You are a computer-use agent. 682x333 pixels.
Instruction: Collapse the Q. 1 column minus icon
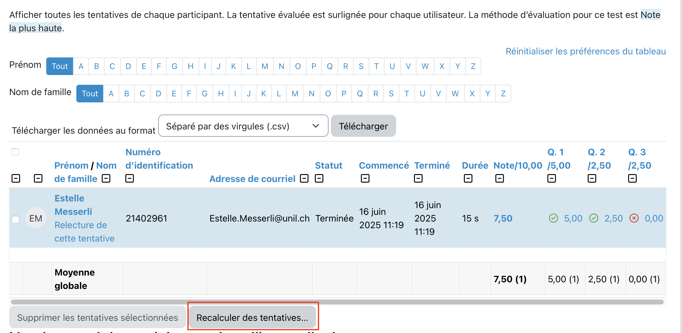pos(552,178)
